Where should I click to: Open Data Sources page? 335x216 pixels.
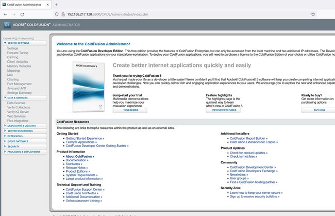point(16,103)
